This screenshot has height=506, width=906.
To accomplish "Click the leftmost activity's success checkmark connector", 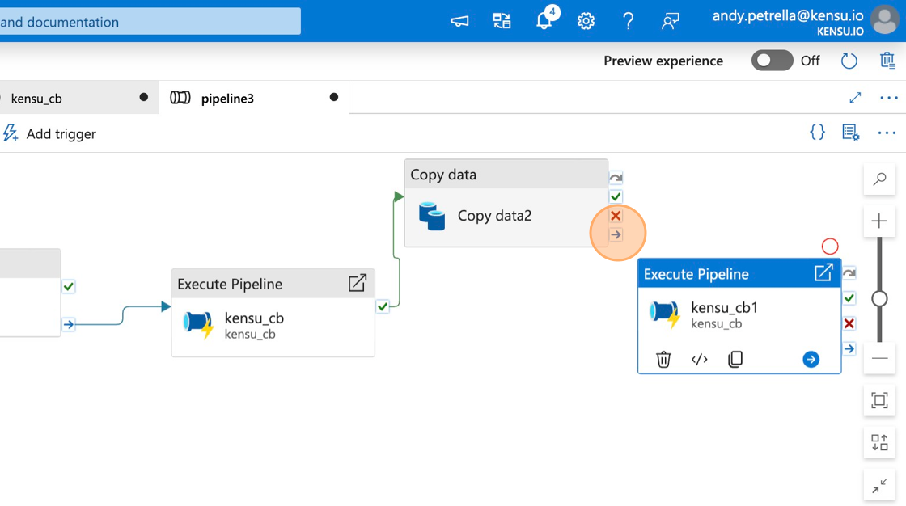I will pyautogui.click(x=69, y=286).
